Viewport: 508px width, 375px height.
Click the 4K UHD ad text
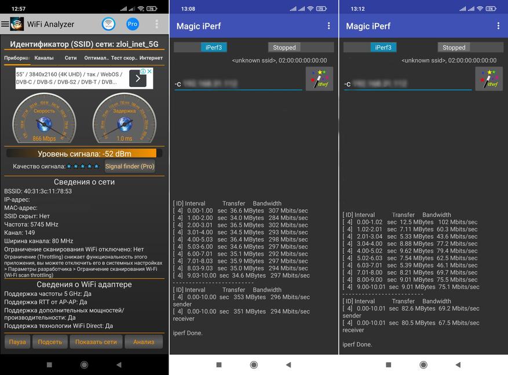[x=70, y=78]
